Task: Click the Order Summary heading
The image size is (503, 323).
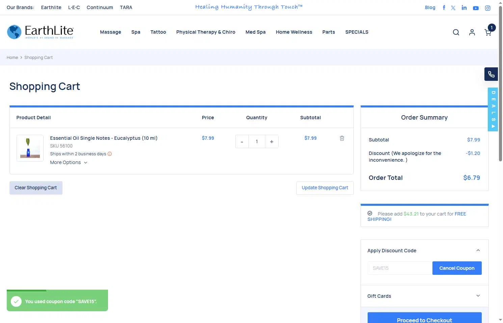Action: coord(424,118)
